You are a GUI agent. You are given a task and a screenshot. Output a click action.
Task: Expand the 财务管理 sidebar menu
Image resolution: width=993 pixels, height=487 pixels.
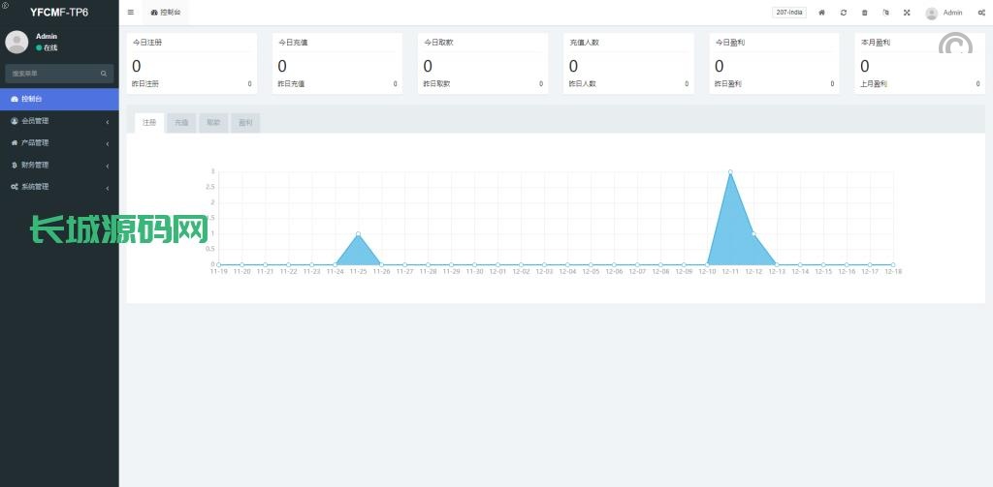tap(58, 165)
